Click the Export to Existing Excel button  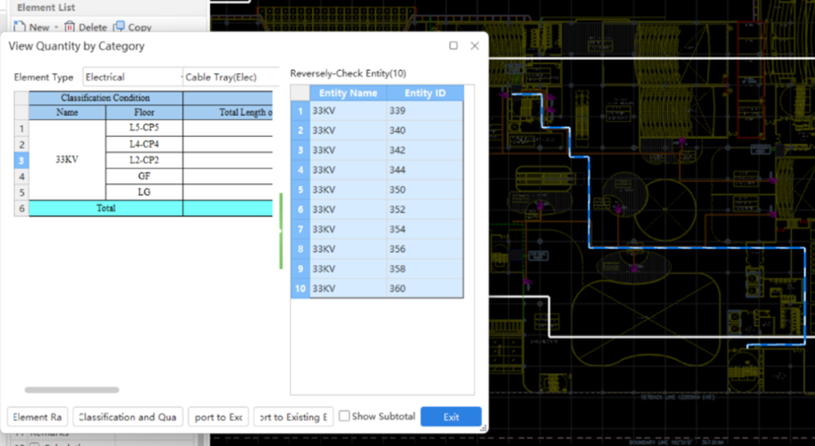(x=293, y=416)
